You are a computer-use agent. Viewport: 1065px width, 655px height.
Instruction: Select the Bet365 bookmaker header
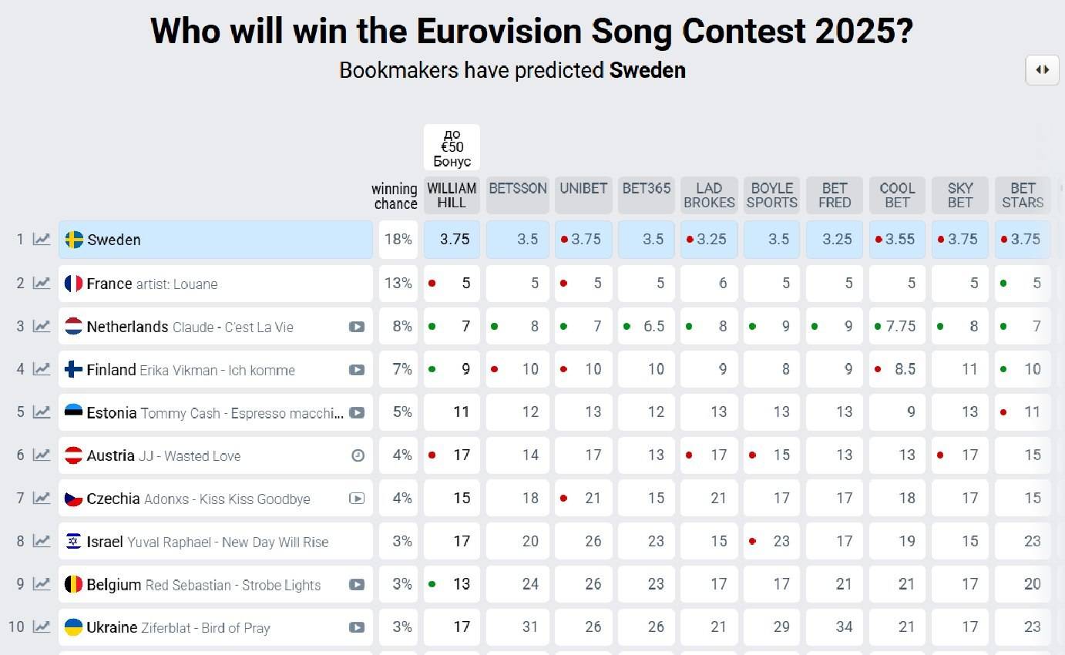pos(646,195)
